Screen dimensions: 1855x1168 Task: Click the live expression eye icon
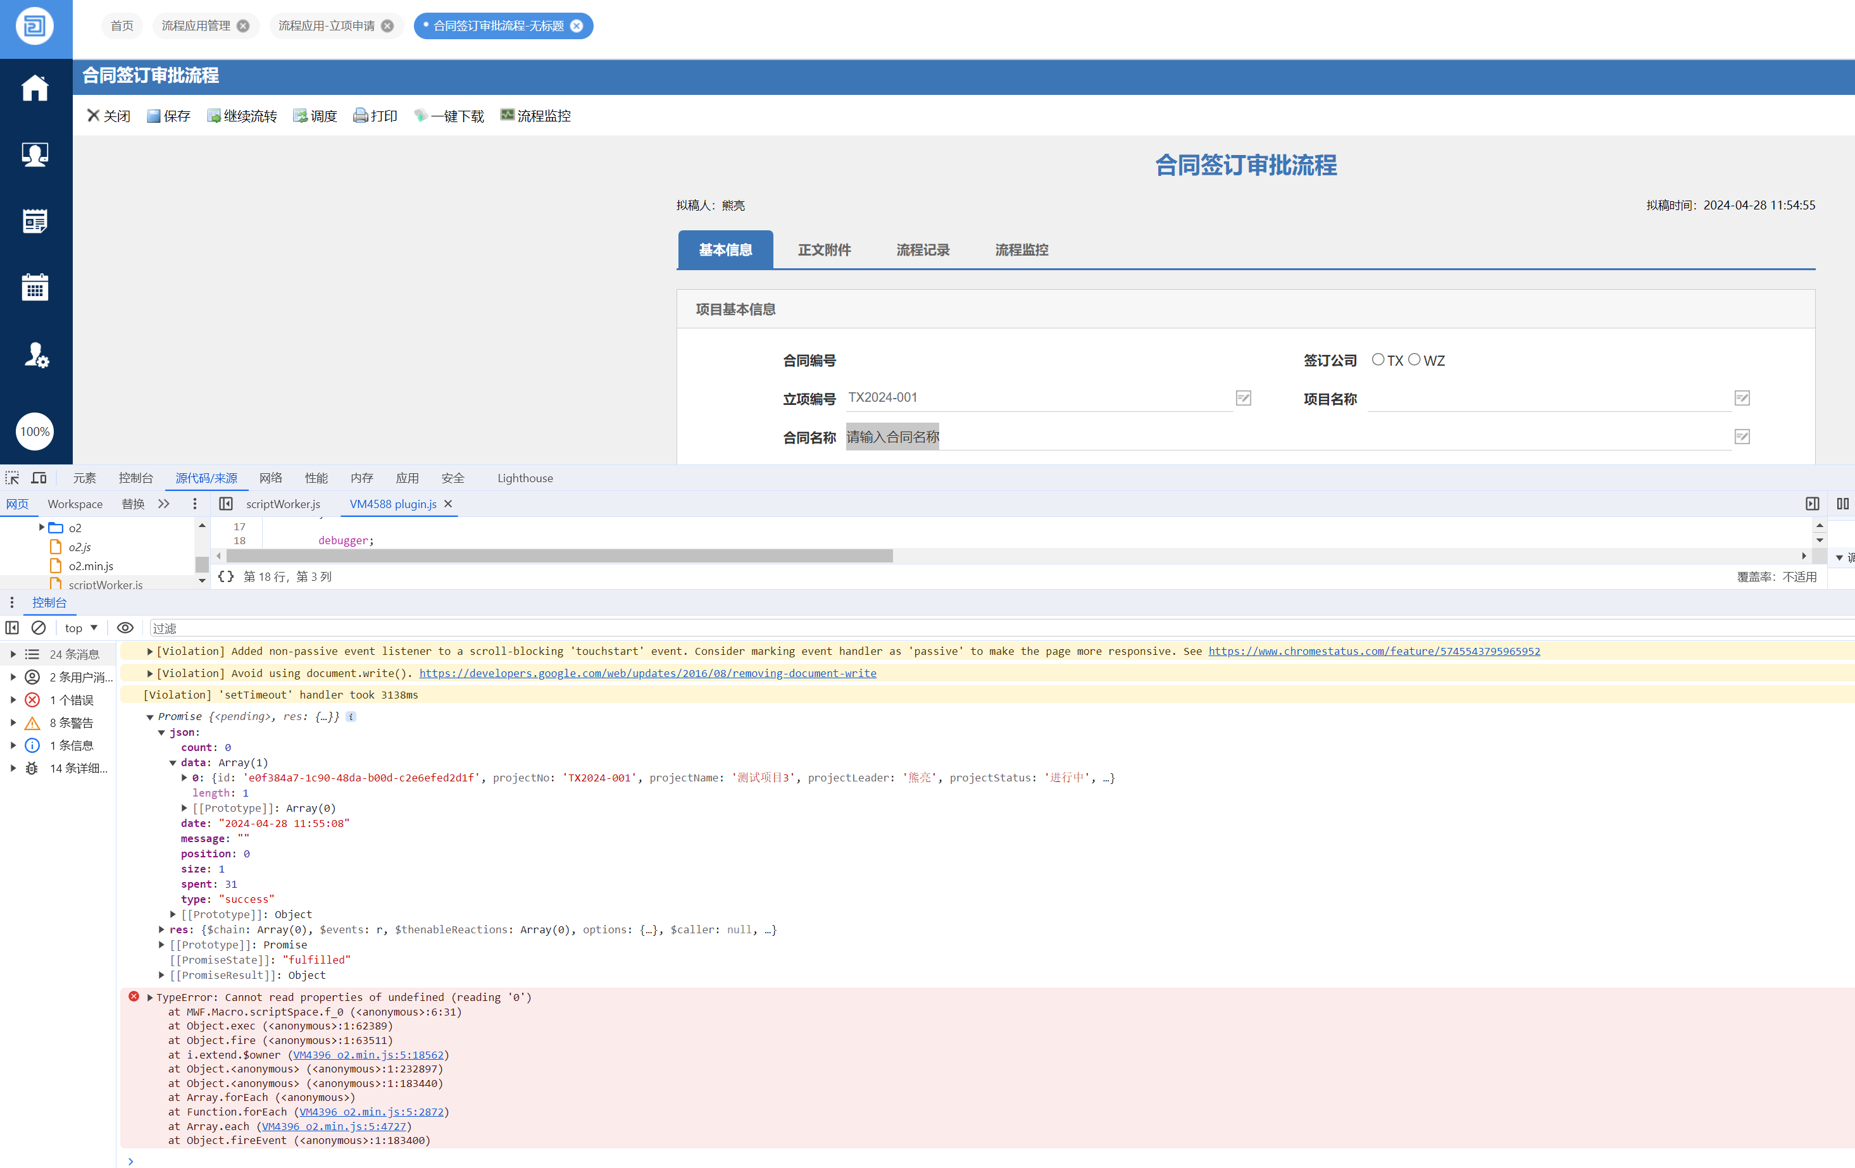tap(125, 628)
